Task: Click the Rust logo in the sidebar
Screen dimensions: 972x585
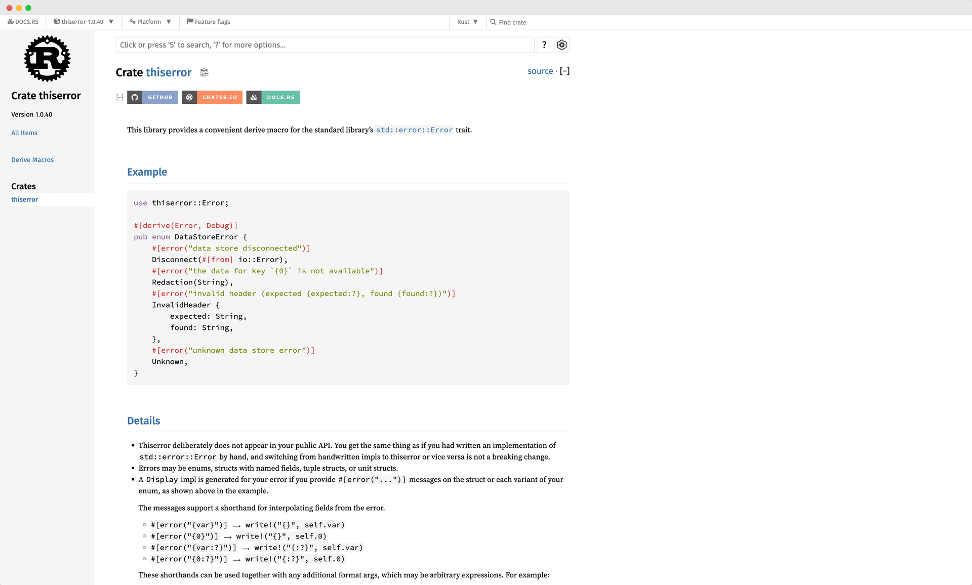Action: coord(47,59)
